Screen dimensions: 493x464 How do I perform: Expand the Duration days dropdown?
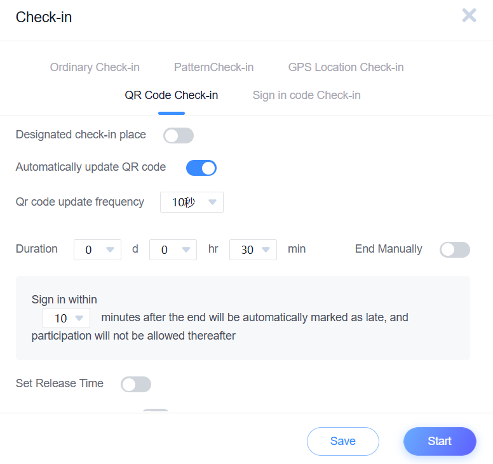[x=97, y=249]
